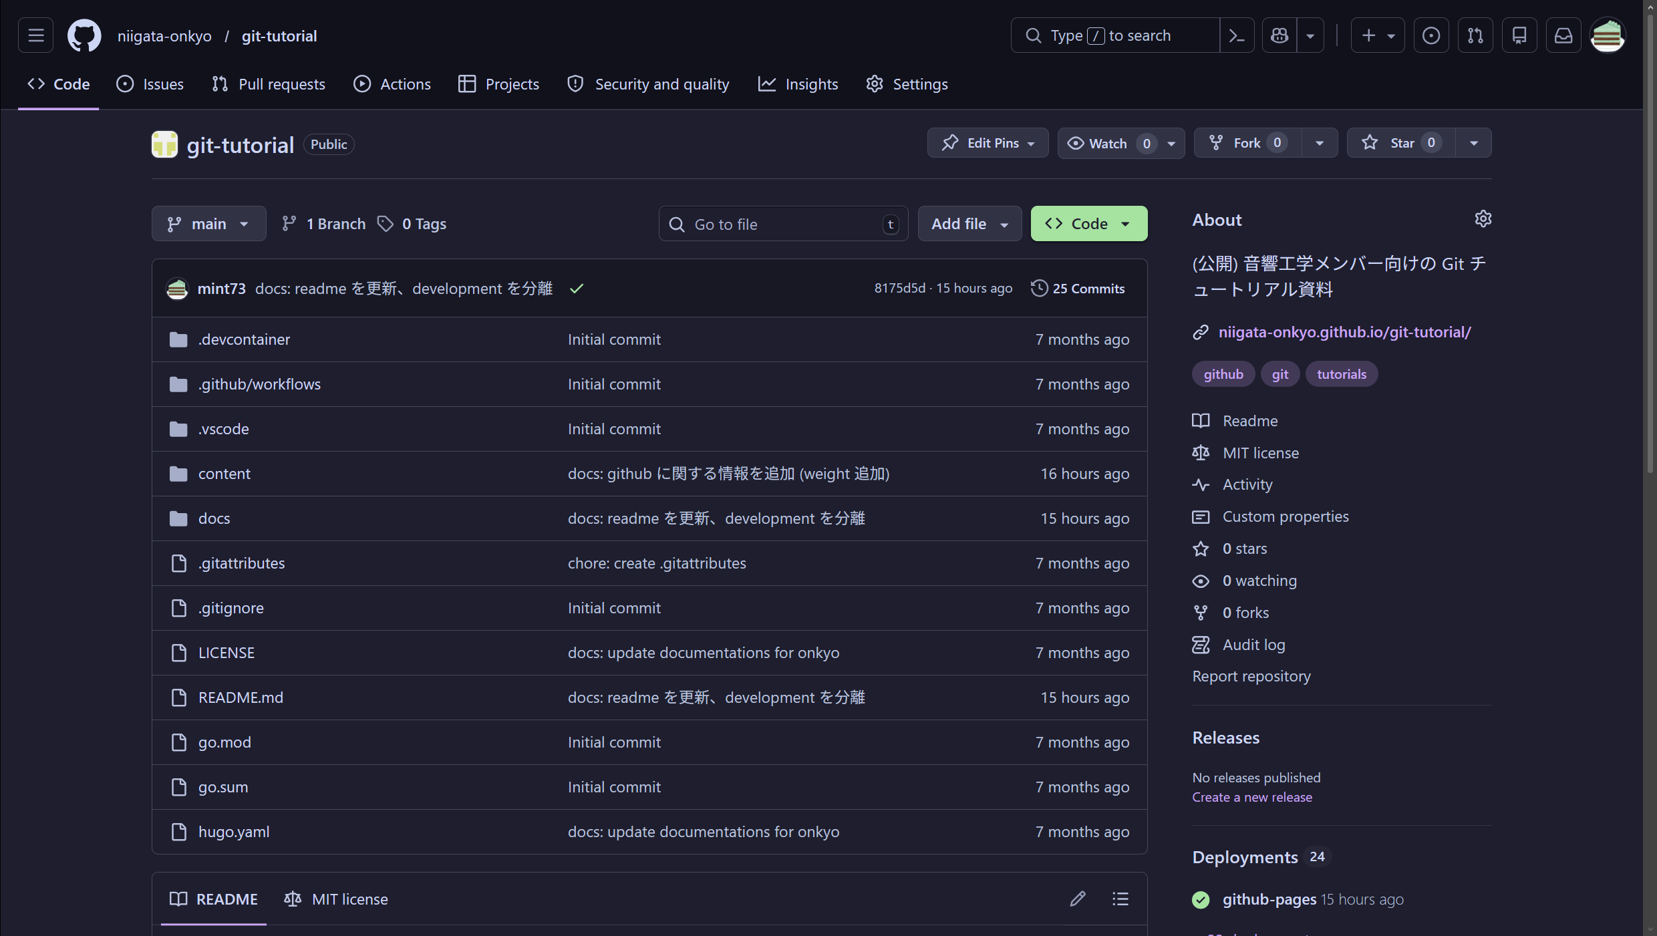Open the main branch selector
1657x936 pixels.
click(x=208, y=224)
